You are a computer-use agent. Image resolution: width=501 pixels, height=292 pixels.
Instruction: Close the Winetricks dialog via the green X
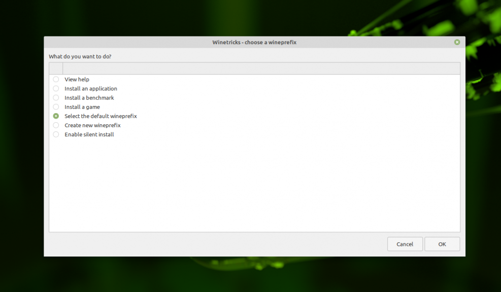456,42
